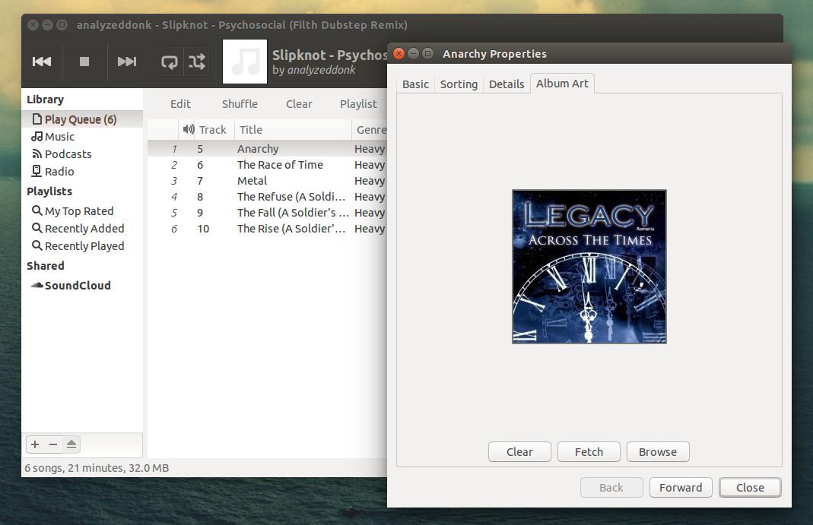Select the track titled Metal
The image size is (813, 525).
click(250, 180)
